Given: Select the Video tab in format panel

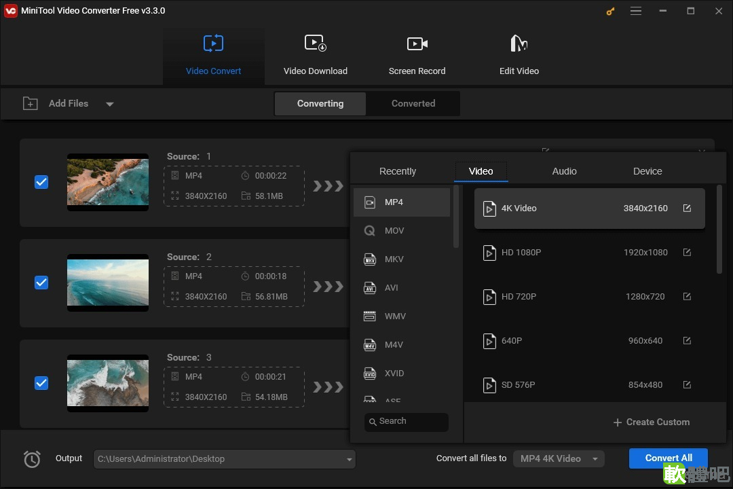Looking at the screenshot, I should pyautogui.click(x=481, y=171).
